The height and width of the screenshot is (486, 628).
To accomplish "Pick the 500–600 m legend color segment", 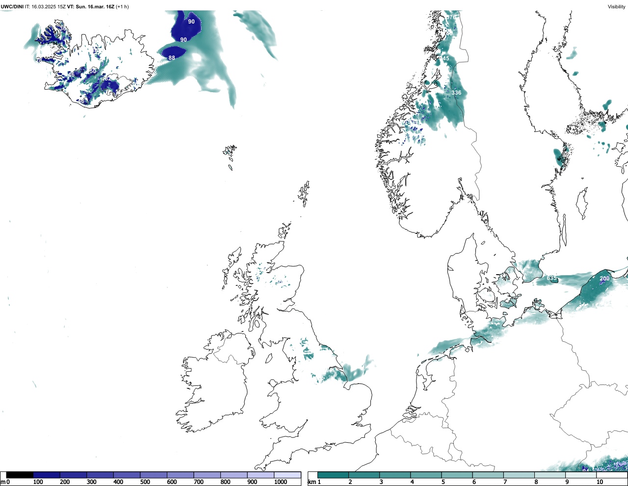I will tap(154, 475).
